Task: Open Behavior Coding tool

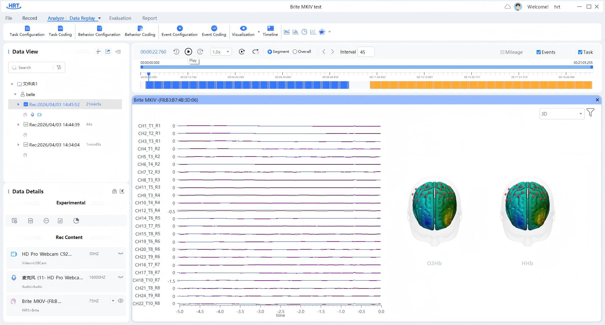Action: click(x=140, y=31)
